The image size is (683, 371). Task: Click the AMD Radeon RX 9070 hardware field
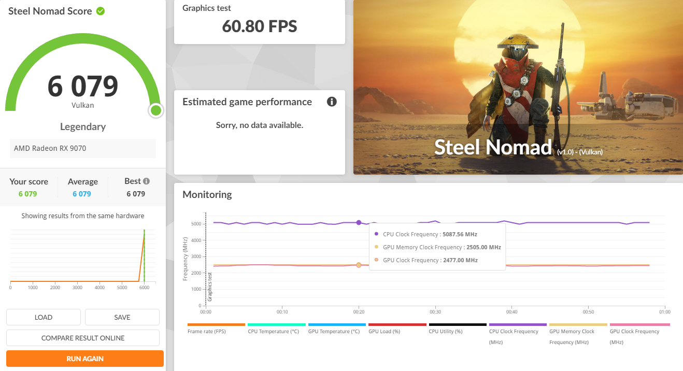(83, 148)
